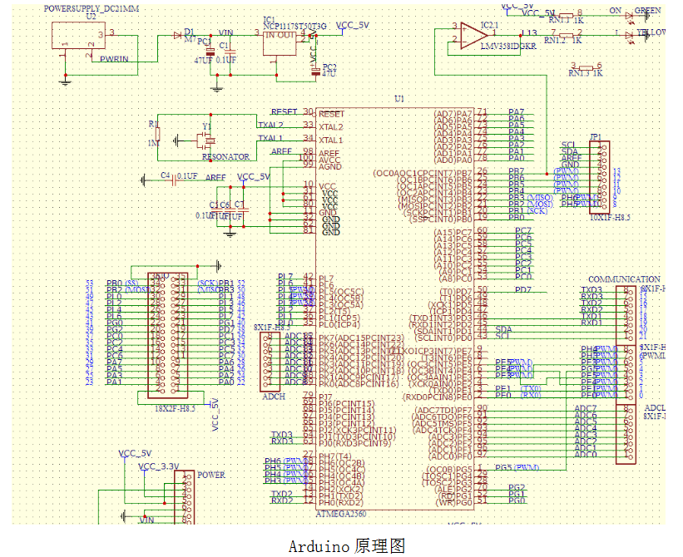Click ground symbol above the 18X2F header
This screenshot has width=683, height=557.
pos(219,265)
